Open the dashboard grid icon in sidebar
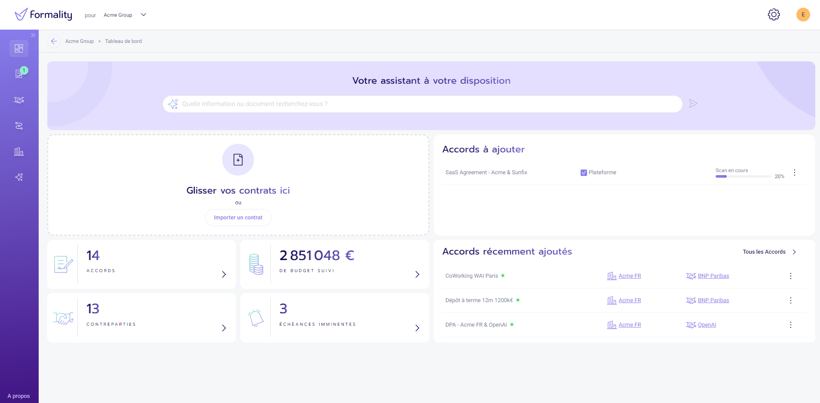Image resolution: width=820 pixels, height=403 pixels. tap(19, 48)
